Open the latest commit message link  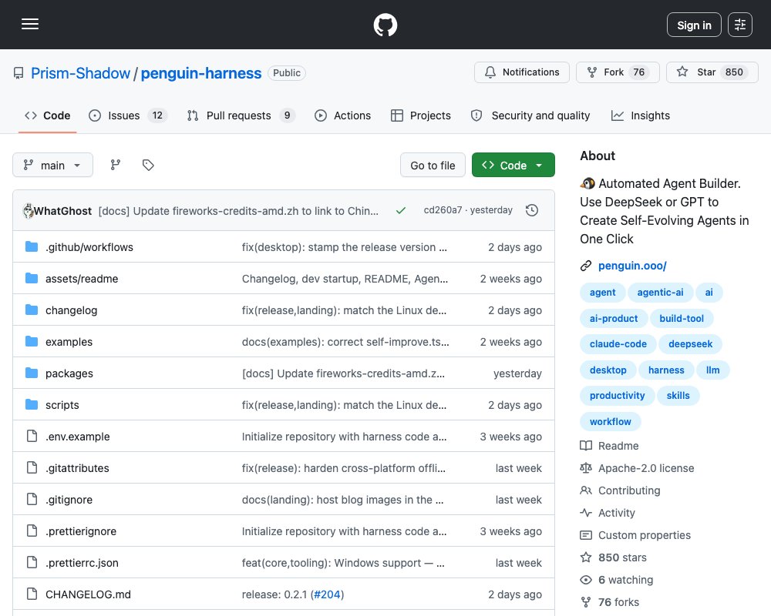point(238,211)
